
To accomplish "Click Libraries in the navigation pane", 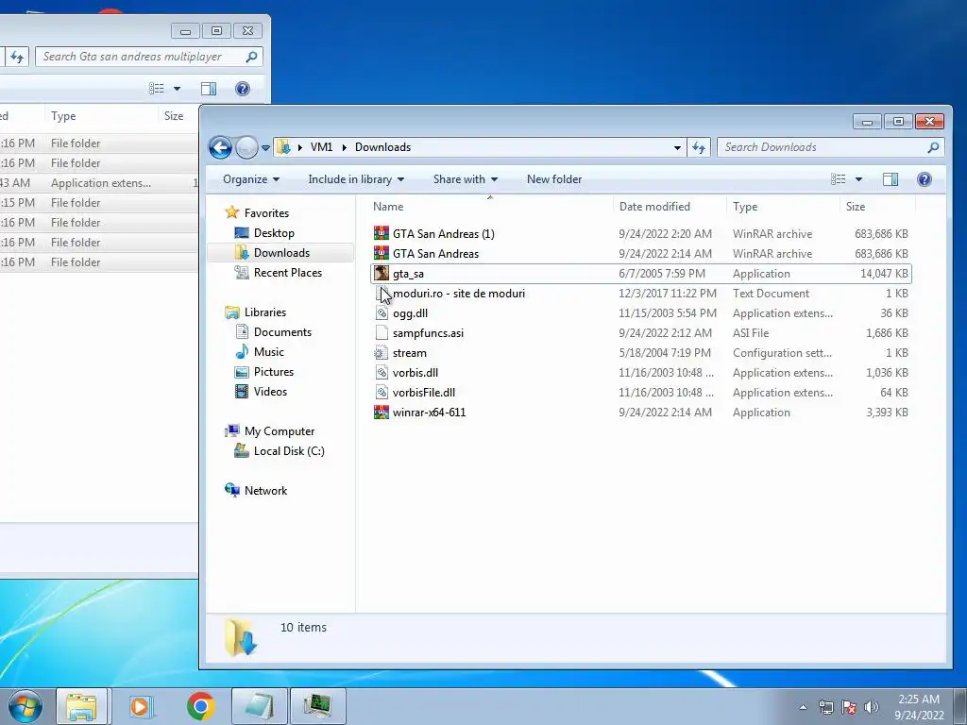I will (x=265, y=312).
